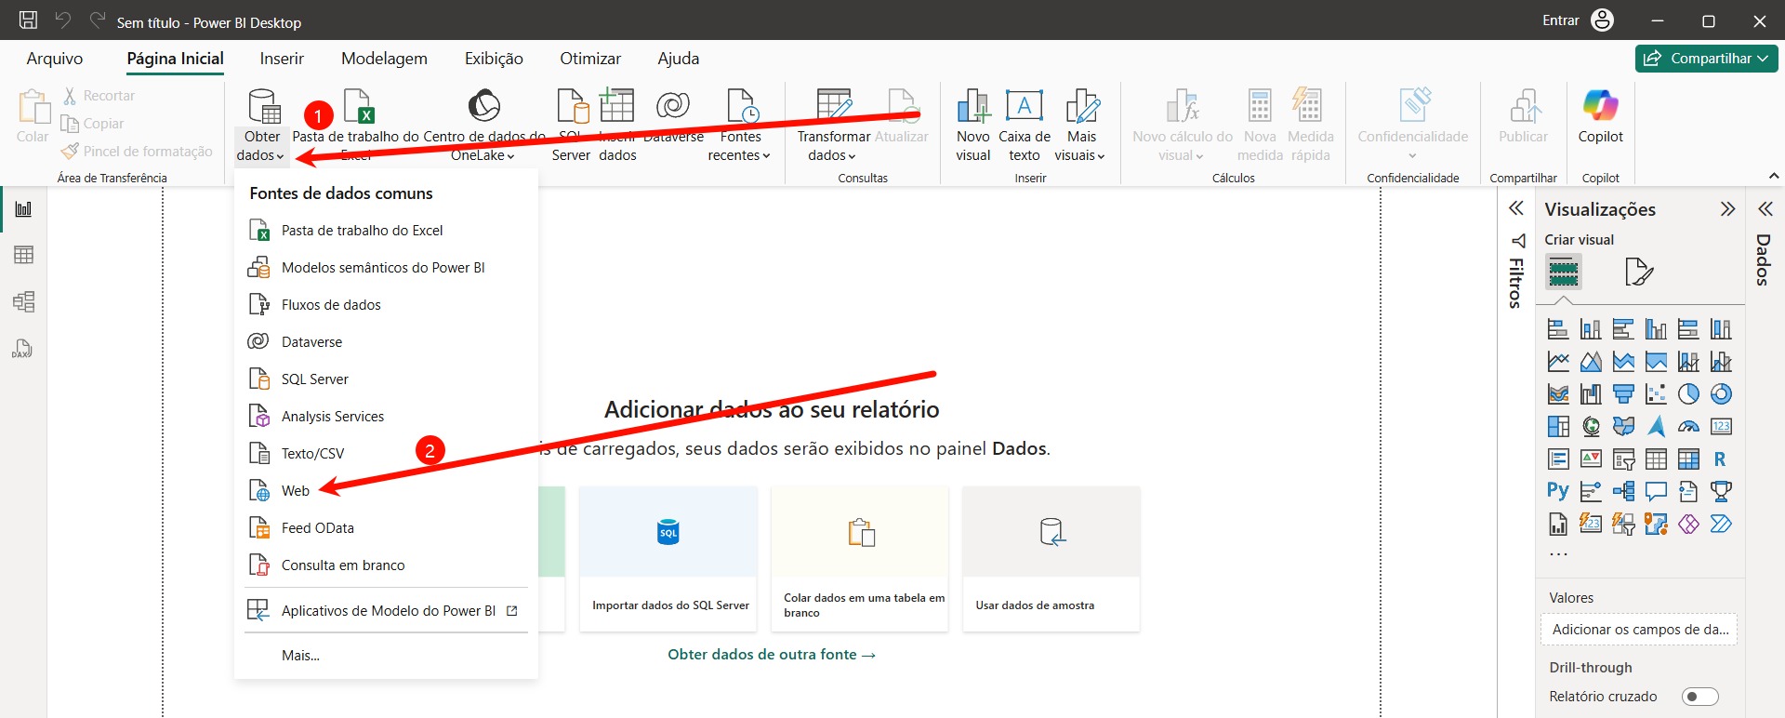The height and width of the screenshot is (718, 1785).
Task: Select the Power Automate visual icon
Action: tap(1721, 525)
